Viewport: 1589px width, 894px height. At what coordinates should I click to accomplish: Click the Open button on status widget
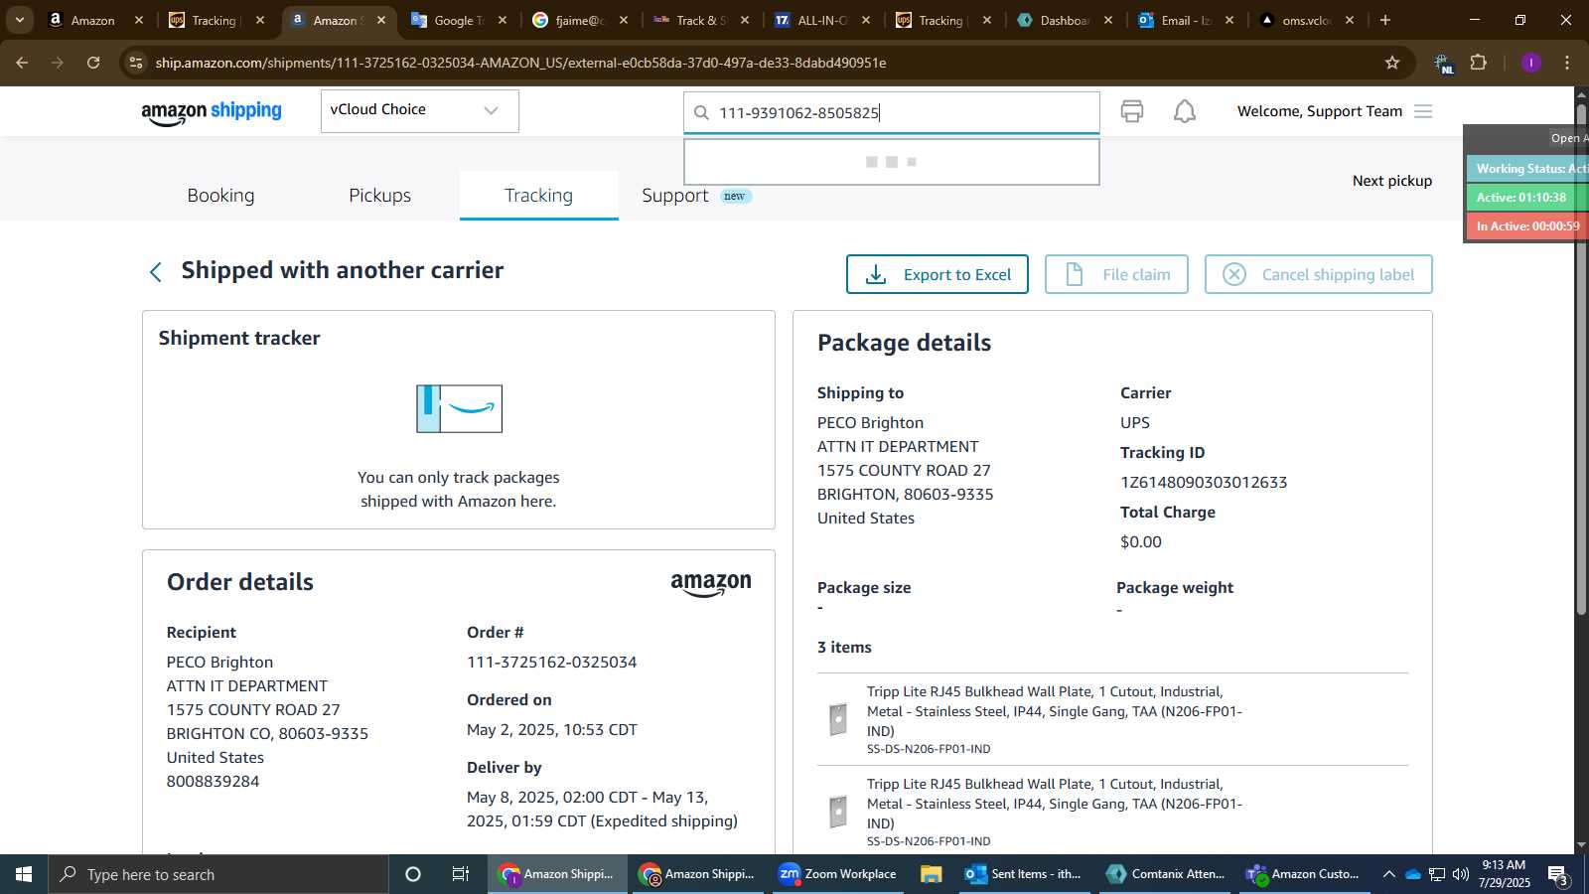pos(1568,138)
